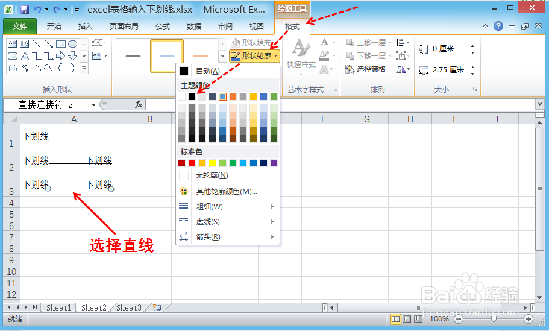Switch to the 公式 Formulas tab
549x331 pixels.
[163, 27]
